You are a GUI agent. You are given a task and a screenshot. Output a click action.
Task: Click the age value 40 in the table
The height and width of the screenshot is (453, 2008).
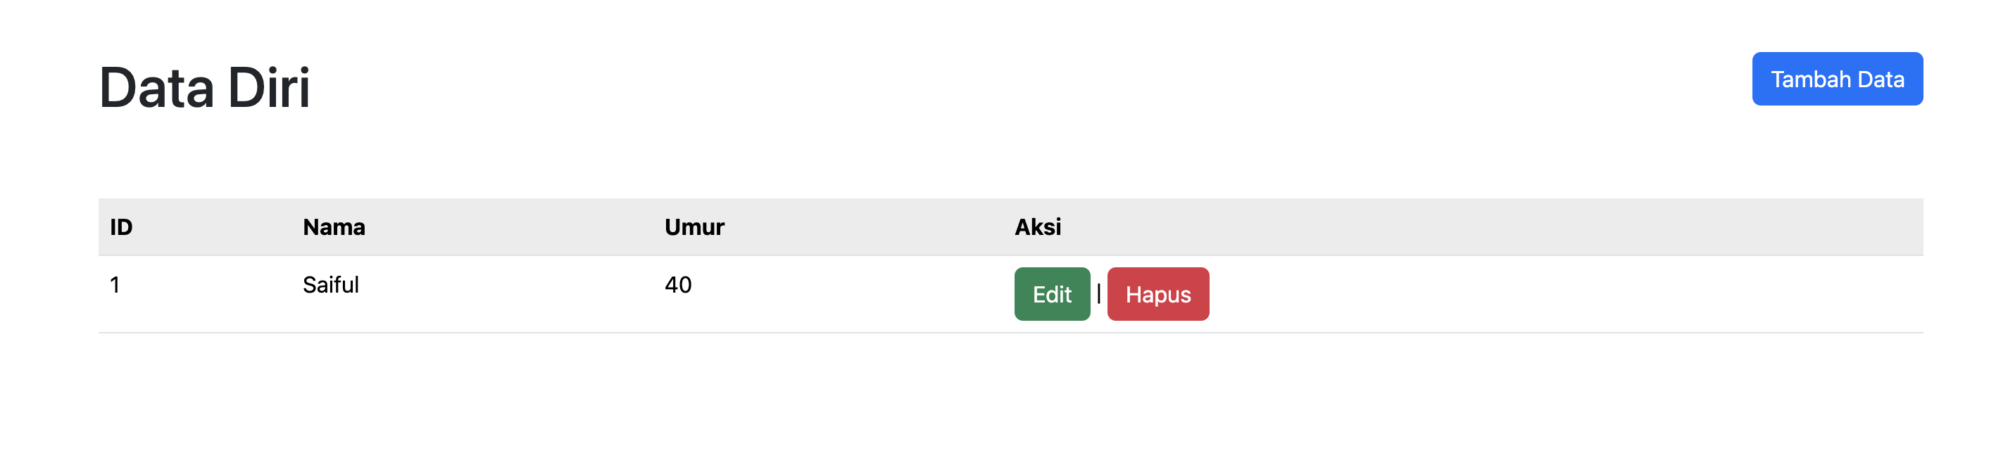677,285
